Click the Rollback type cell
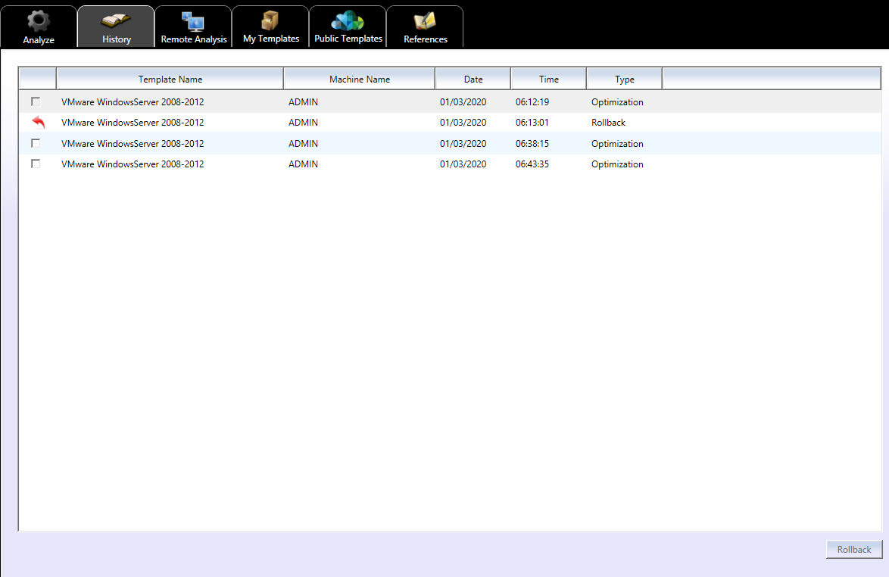Viewport: 889px width, 577px height. [608, 123]
